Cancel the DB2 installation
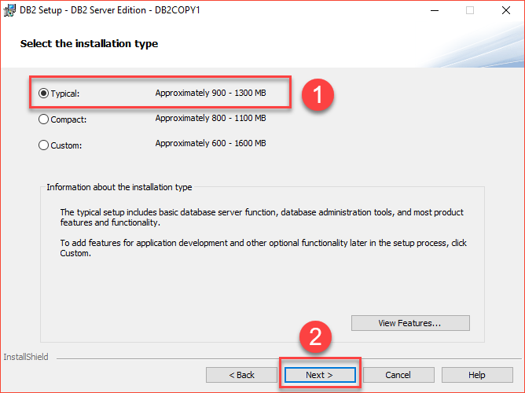Viewport: 525px width, 393px height. click(398, 375)
